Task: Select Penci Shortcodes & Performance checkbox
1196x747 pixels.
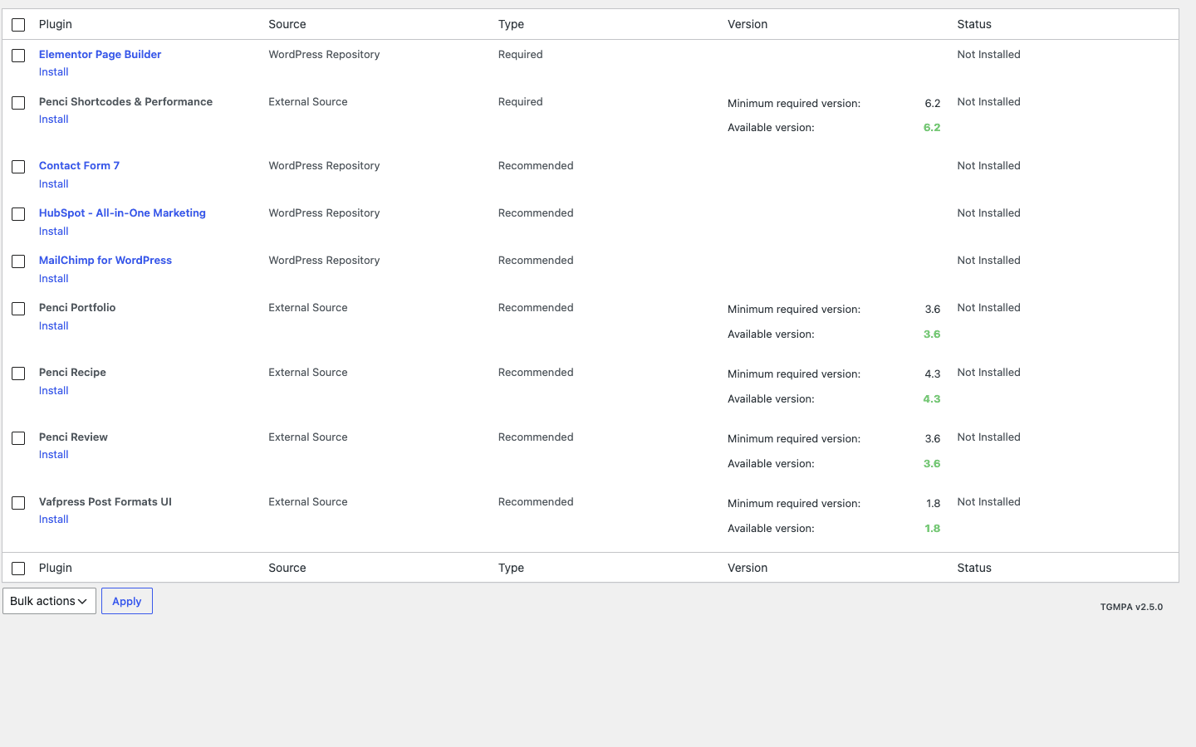Action: pyautogui.click(x=18, y=103)
